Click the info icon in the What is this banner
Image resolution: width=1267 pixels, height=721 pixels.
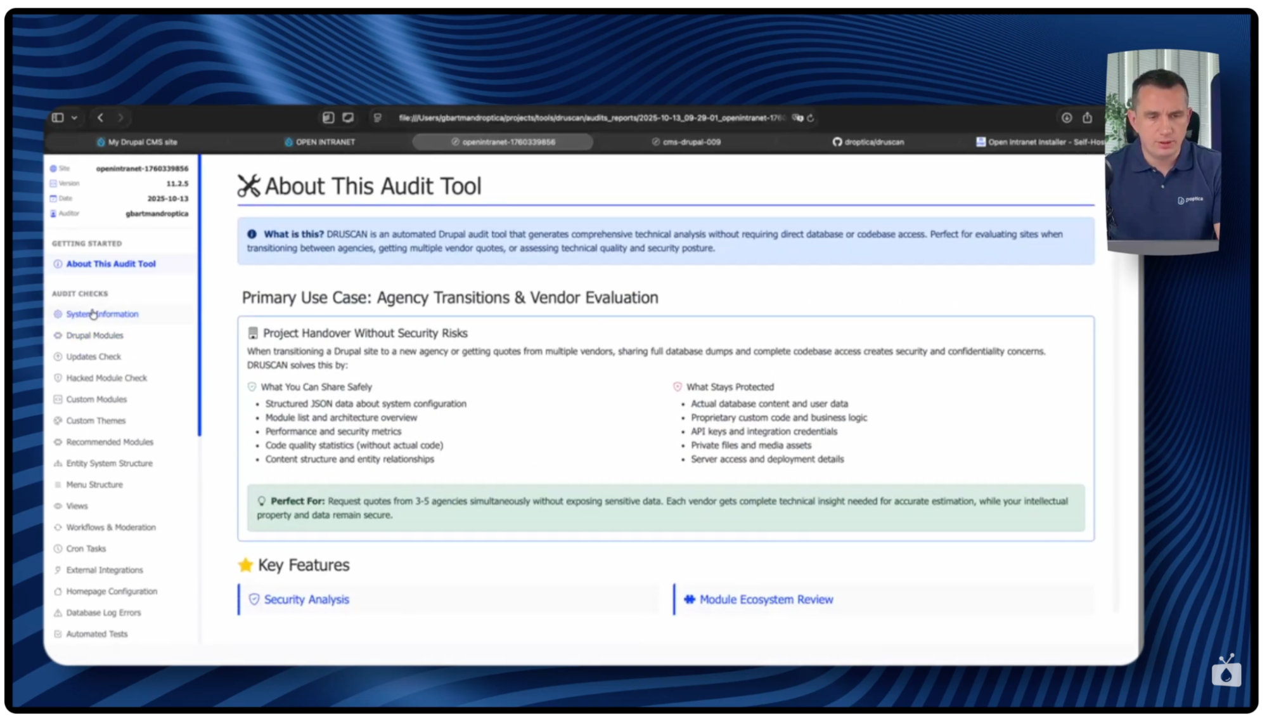[252, 233]
